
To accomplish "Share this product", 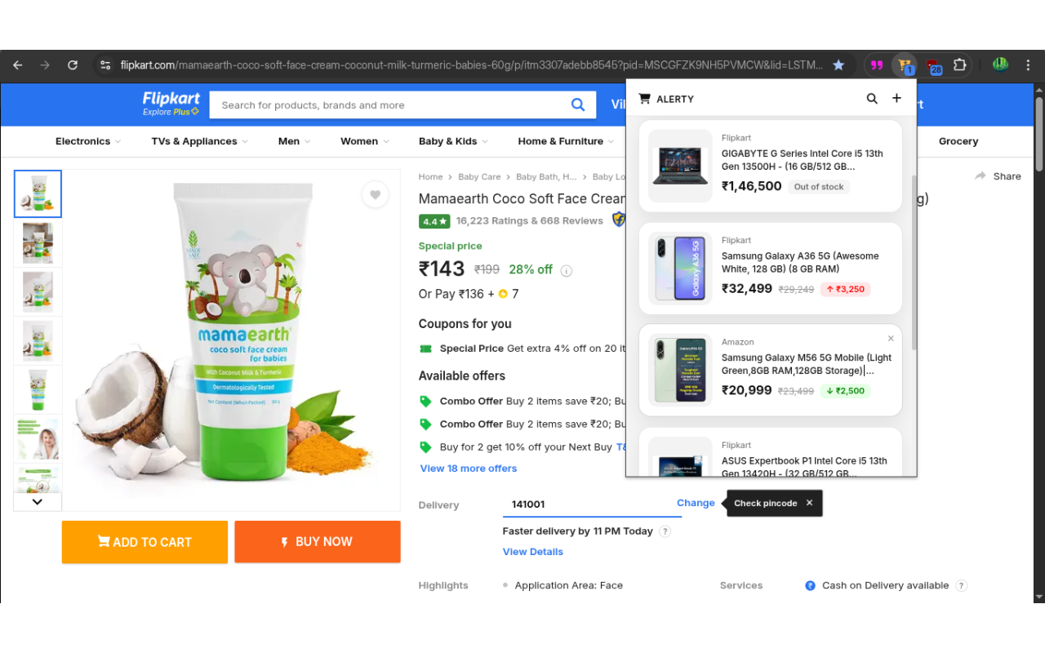I will [x=998, y=176].
